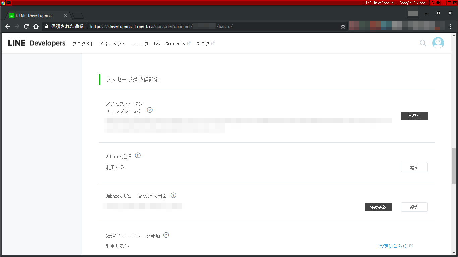The width and height of the screenshot is (458, 257).
Task: Show help info for Webhook URL
Action: [173, 195]
